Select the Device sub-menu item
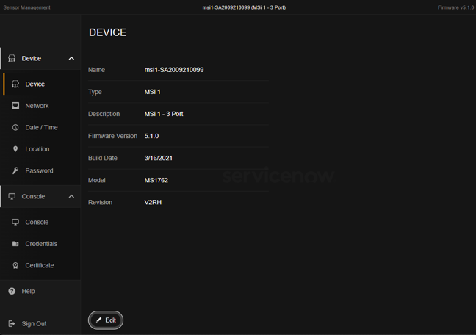The width and height of the screenshot is (476, 335). point(42,84)
